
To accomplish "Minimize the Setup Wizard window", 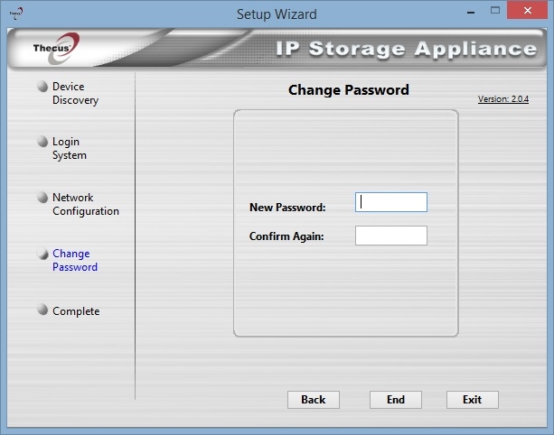I will click(x=471, y=13).
